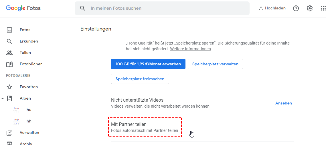Click the Favoriten star icon
Image resolution: width=326 pixels, height=145 pixels.
pyautogui.click(x=9, y=87)
